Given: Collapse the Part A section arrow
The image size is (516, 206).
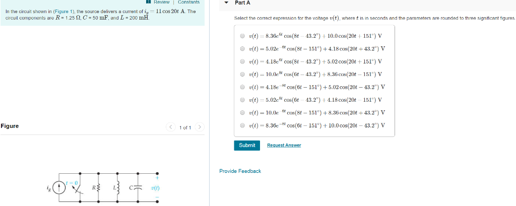Looking at the screenshot, I should coord(226,3).
